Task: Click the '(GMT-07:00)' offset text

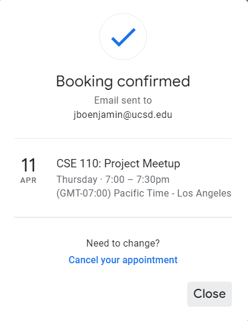Action: coord(84,193)
